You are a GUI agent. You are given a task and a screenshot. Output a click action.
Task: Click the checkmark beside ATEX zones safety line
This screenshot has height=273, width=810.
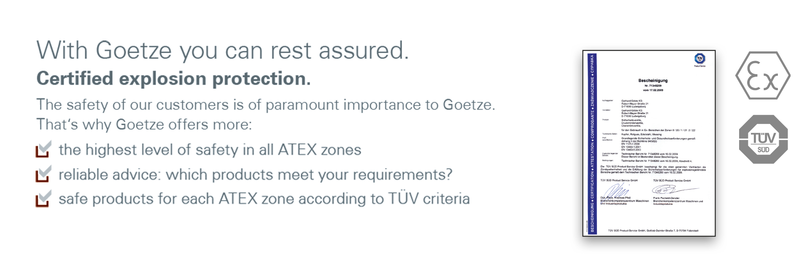point(43,149)
